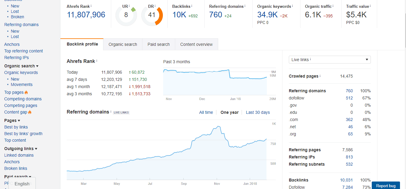Open Top content sidebar link
Viewport: 406px width, 189px height.
(15, 140)
